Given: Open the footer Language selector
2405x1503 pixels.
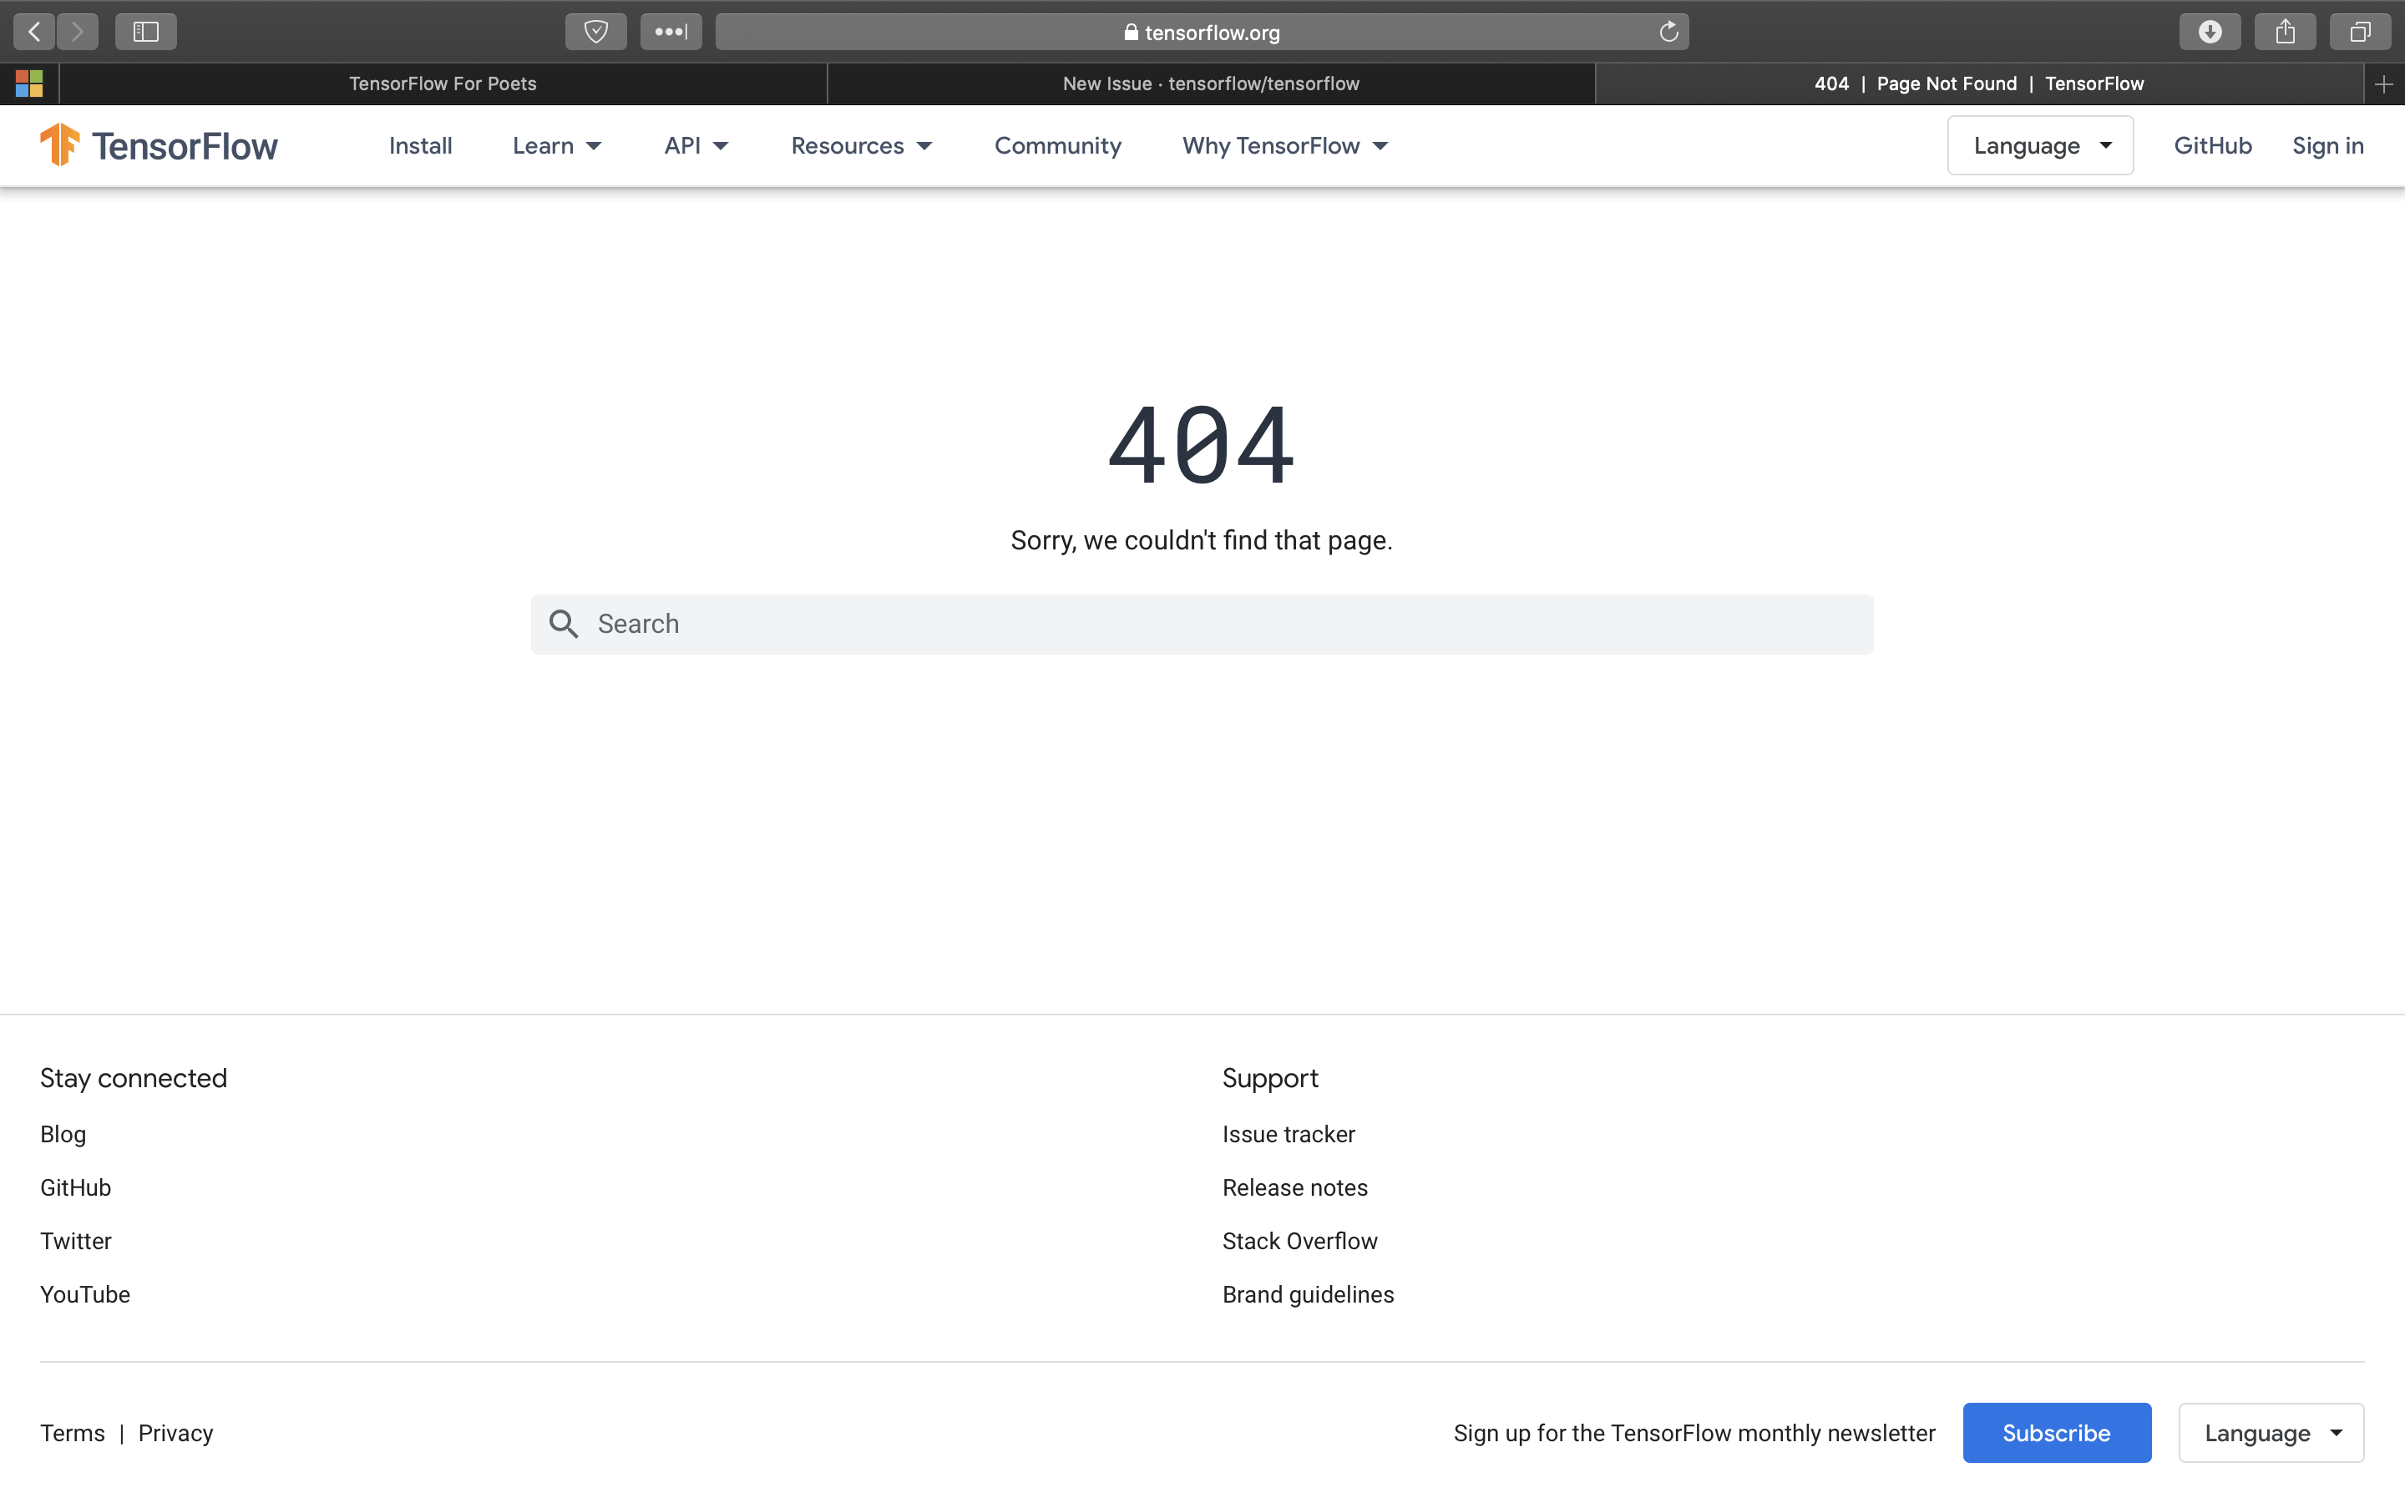Looking at the screenshot, I should pos(2271,1432).
